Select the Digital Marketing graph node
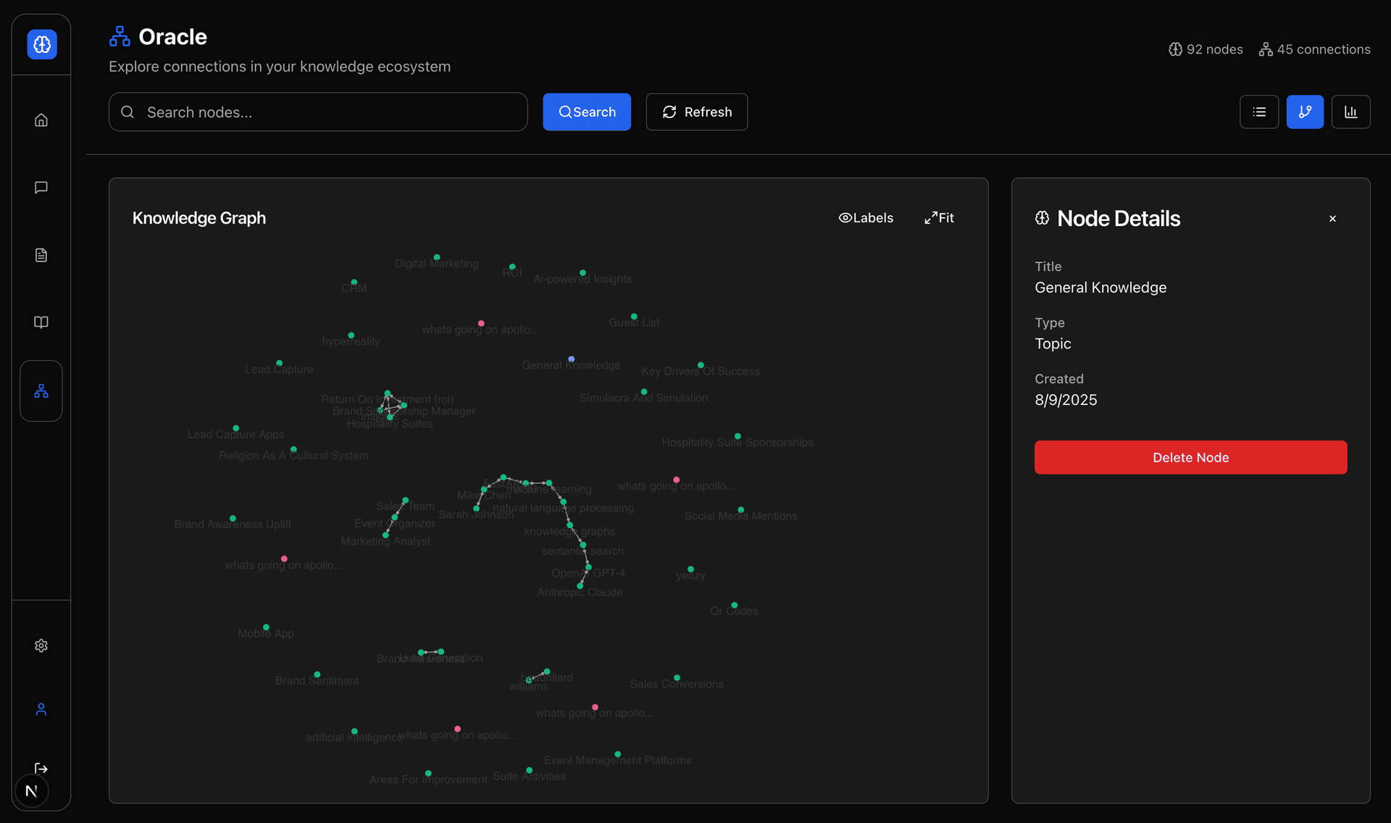 pyautogui.click(x=437, y=257)
